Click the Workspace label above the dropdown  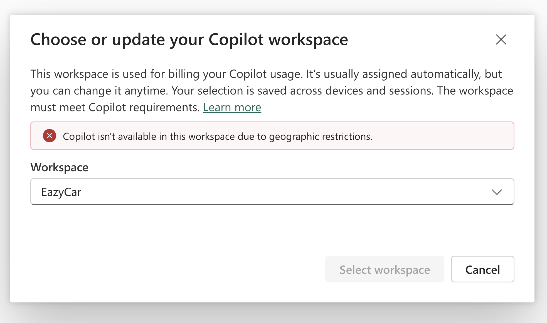click(59, 167)
